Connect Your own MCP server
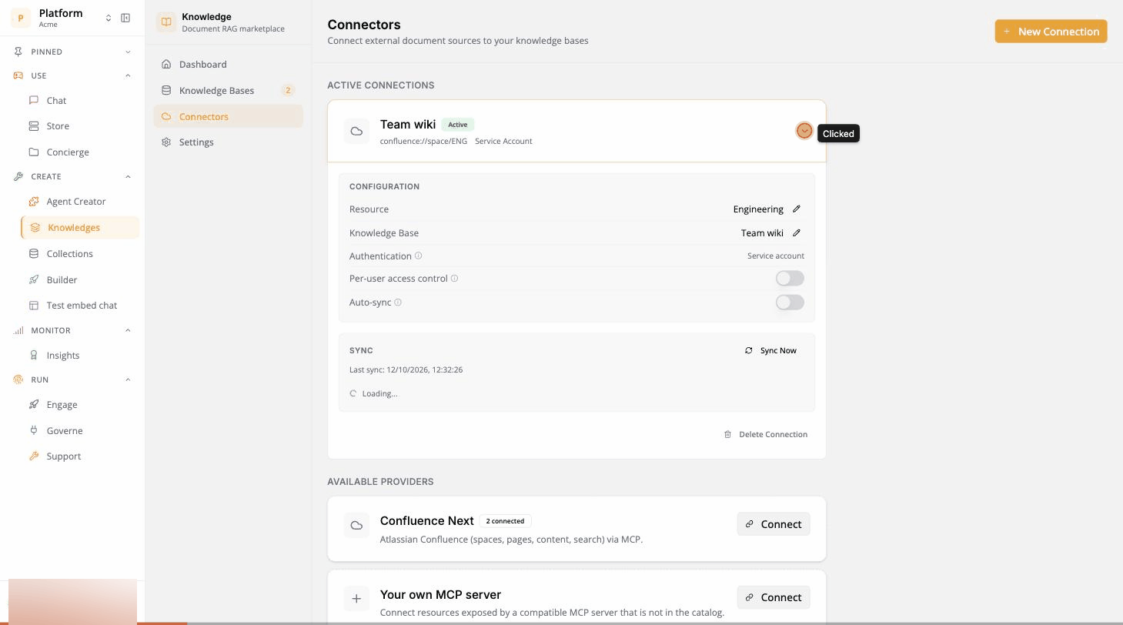Image resolution: width=1123 pixels, height=625 pixels. tap(774, 597)
